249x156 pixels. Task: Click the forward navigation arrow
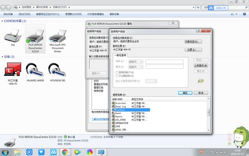[x=9, y=7]
